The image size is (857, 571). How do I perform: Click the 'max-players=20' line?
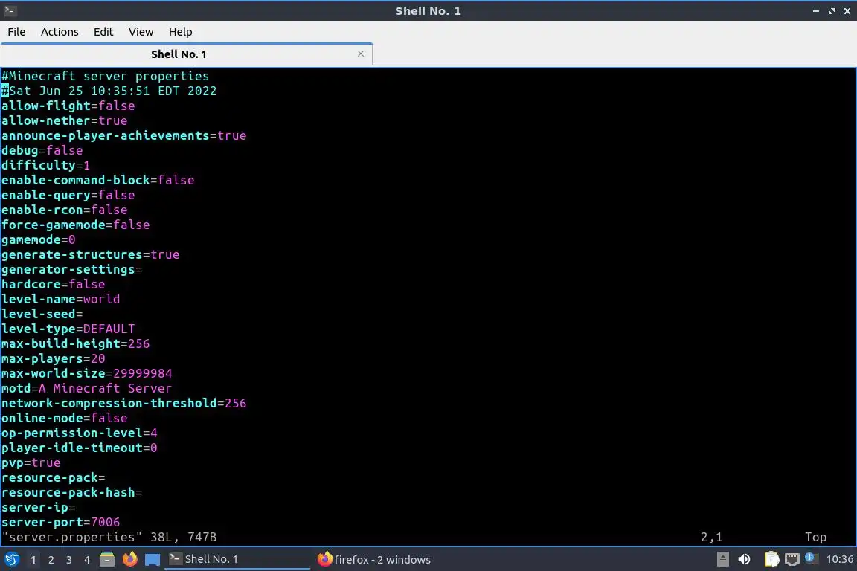54,358
